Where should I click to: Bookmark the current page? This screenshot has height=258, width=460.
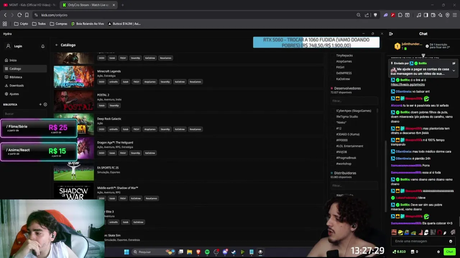(27, 15)
